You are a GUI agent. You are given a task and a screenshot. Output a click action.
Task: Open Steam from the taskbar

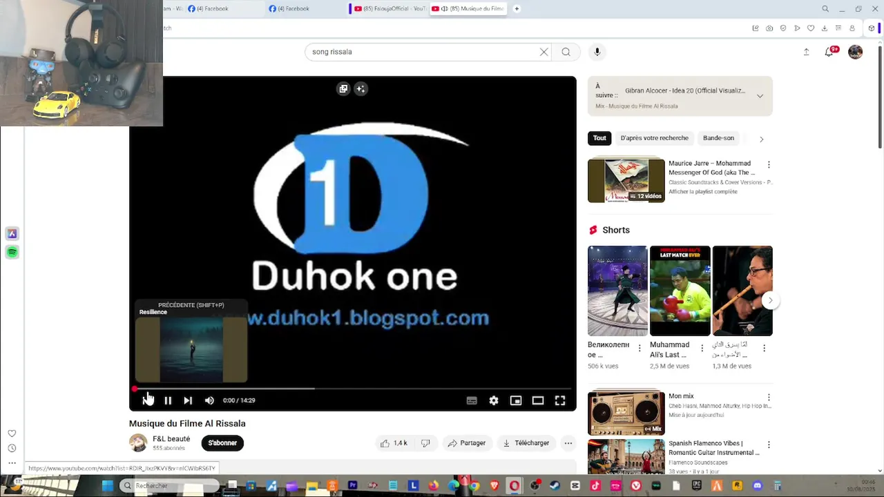[555, 486]
